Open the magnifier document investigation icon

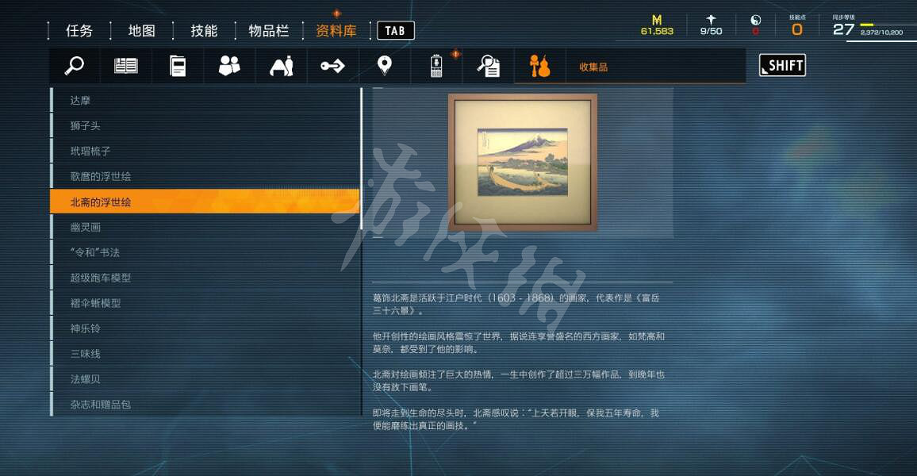click(488, 66)
